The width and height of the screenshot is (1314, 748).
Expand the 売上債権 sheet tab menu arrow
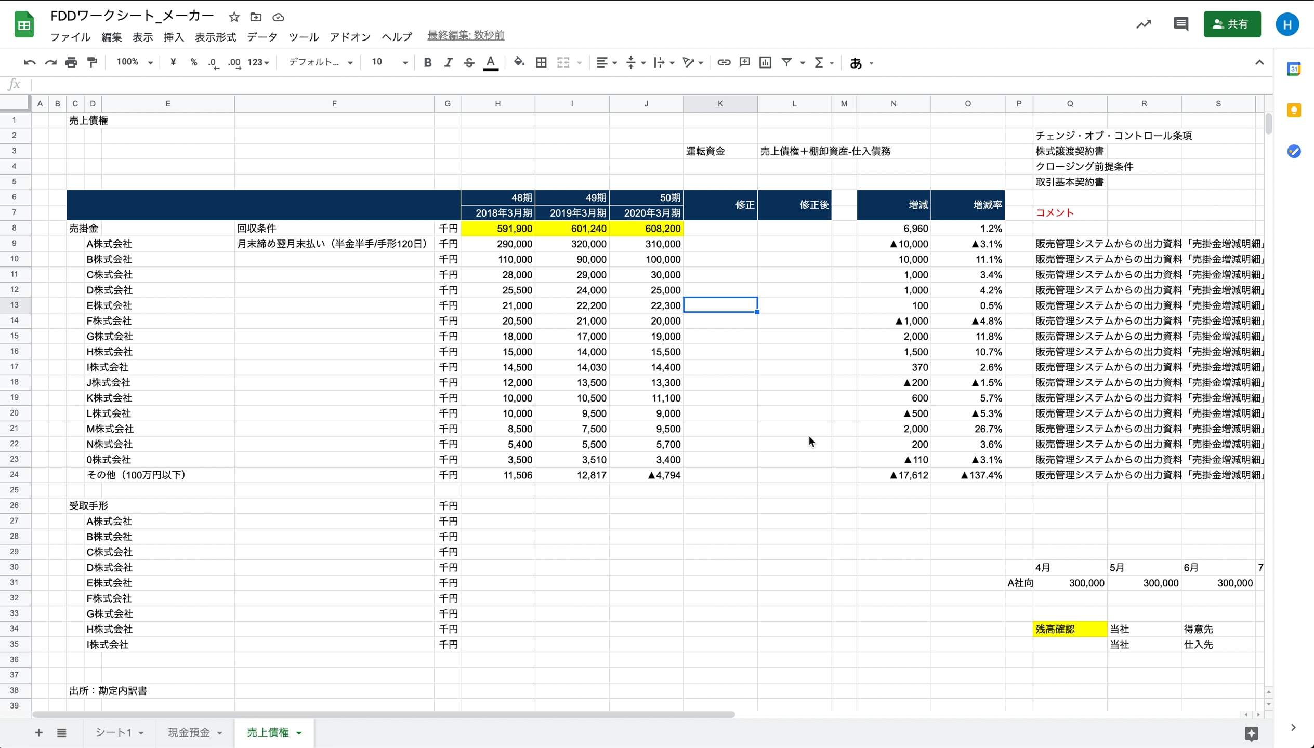[x=299, y=733]
